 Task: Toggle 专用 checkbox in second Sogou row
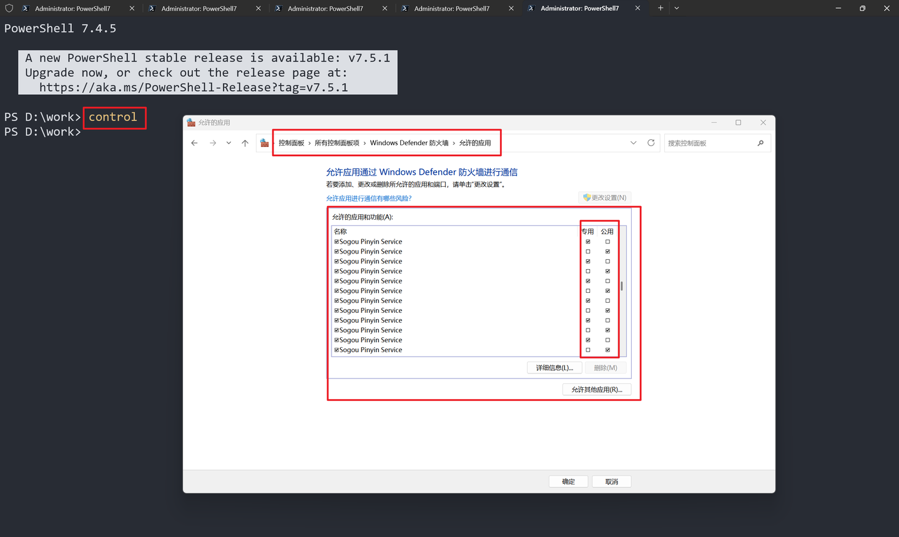(x=587, y=252)
